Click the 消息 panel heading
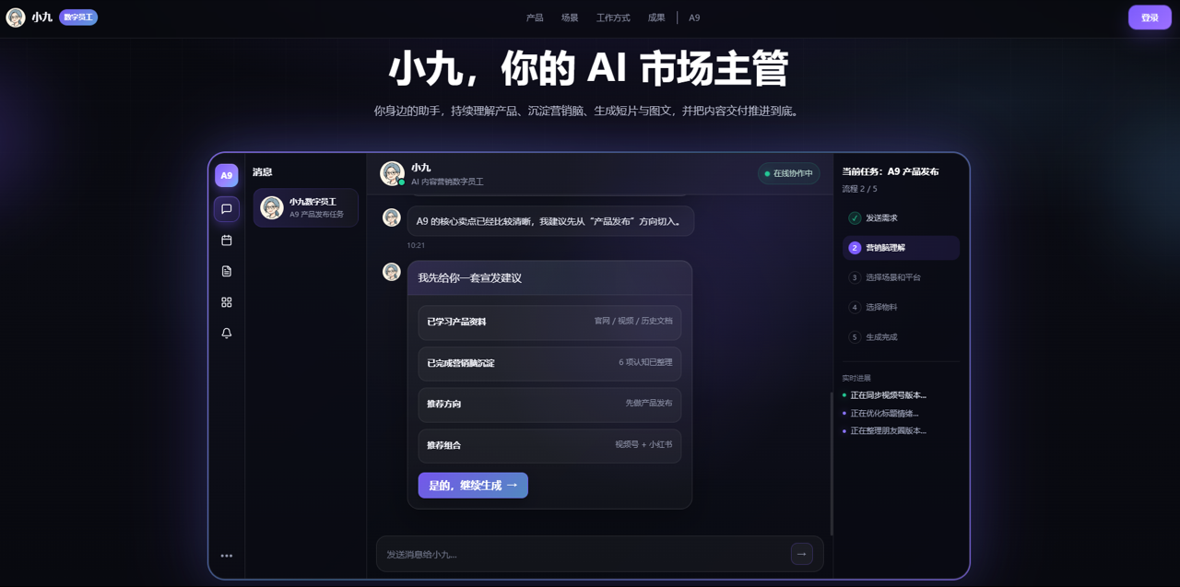The image size is (1180, 587). pos(263,172)
